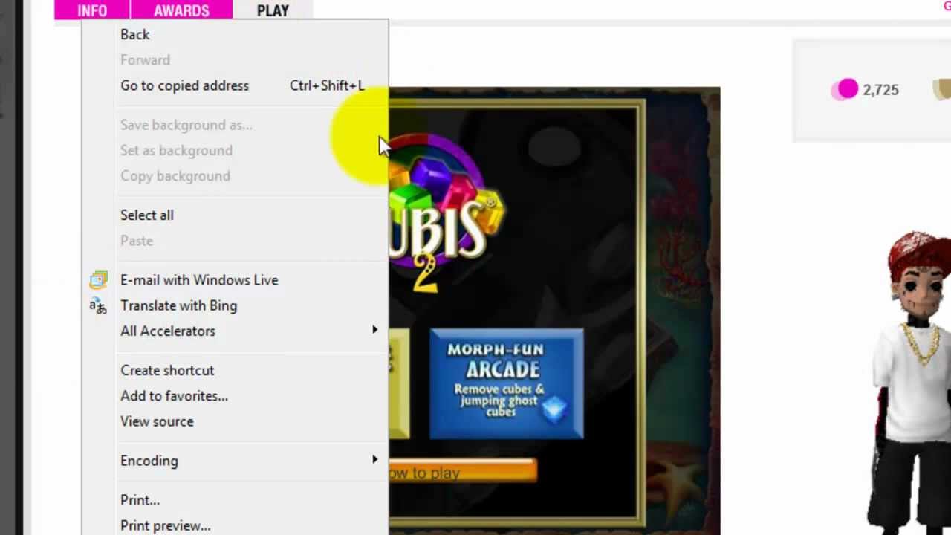The width and height of the screenshot is (951, 535).
Task: Select the PLAY tab
Action: coord(273,10)
